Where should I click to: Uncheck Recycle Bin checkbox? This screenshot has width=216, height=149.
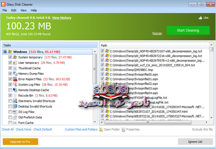[x=10, y=95]
